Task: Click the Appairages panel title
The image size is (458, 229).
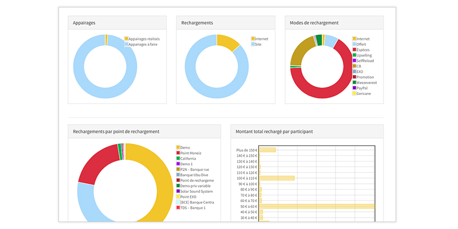Action: coord(84,23)
